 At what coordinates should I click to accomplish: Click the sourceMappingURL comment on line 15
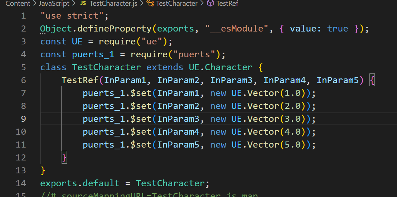click(x=149, y=195)
